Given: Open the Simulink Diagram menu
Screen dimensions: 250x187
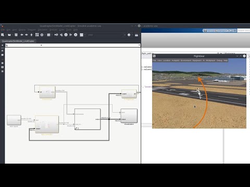Looking at the screenshot, I should coord(32,30).
